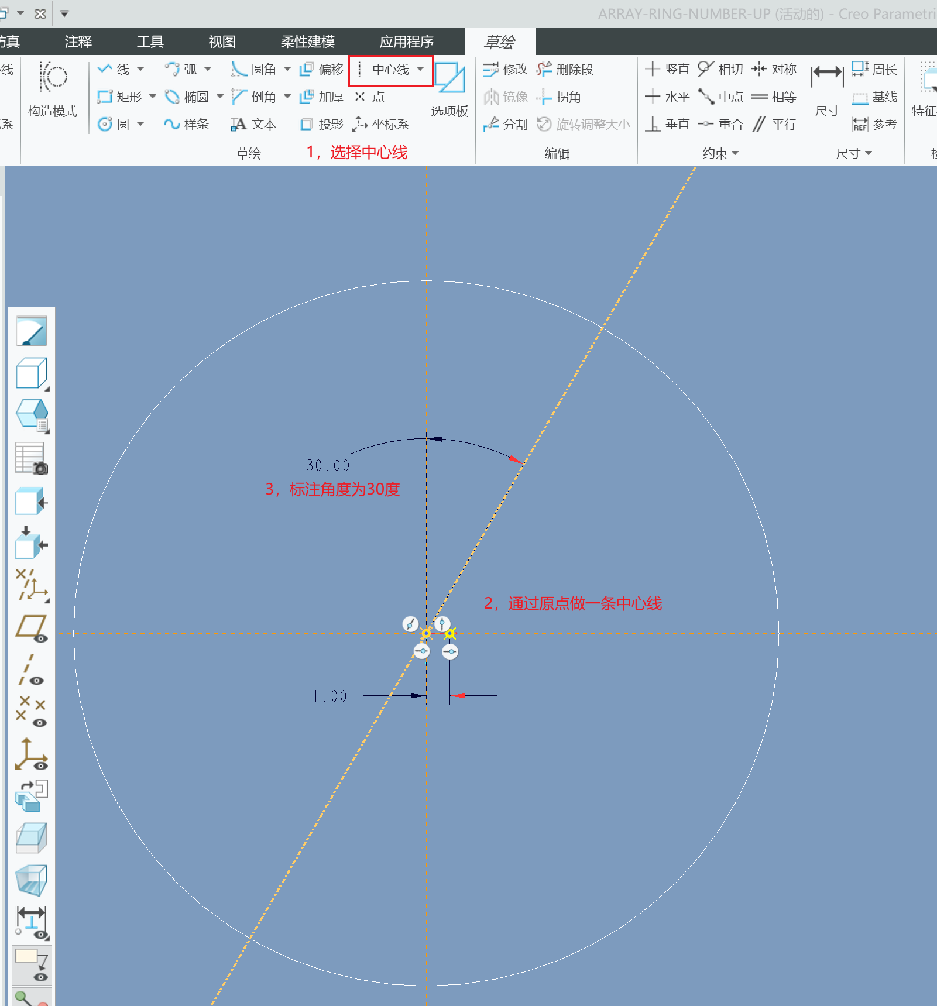Apply the 垂直 (Perpendicular) constraint
This screenshot has width=937, height=1006.
coord(667,124)
